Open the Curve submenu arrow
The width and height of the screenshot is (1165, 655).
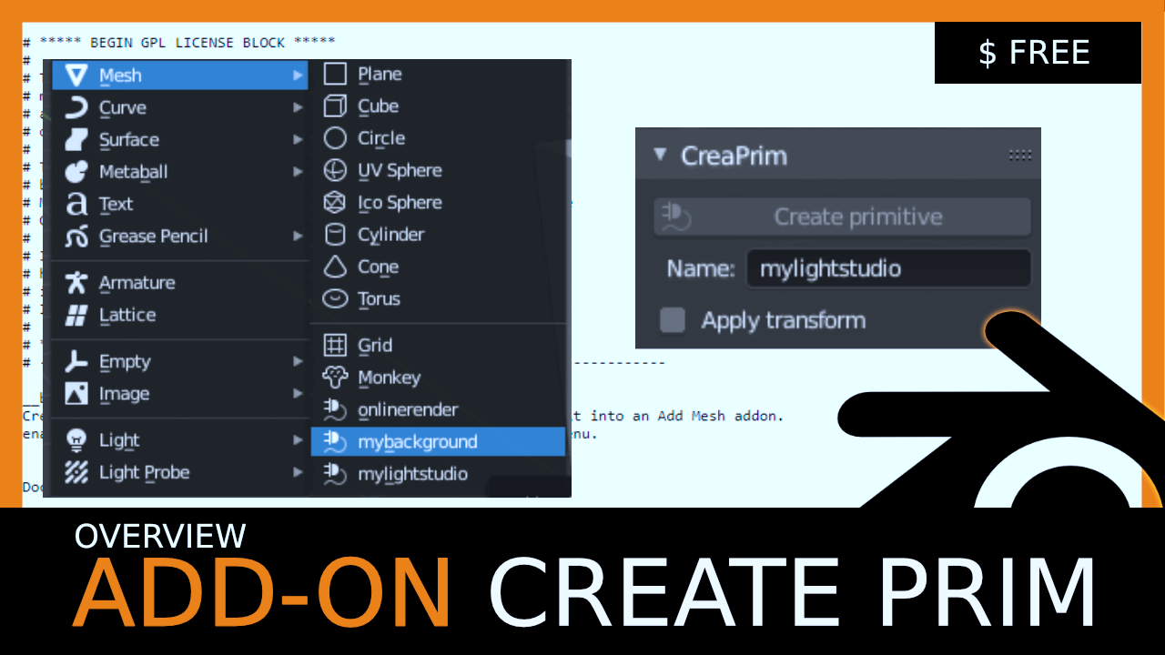[x=299, y=107]
